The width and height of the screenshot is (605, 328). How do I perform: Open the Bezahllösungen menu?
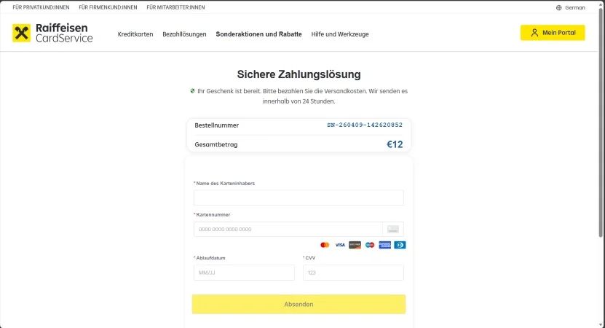click(x=184, y=34)
